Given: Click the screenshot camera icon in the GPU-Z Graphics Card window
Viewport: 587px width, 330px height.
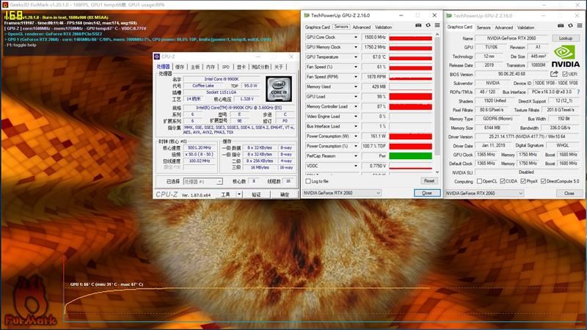Looking at the screenshot, I should click(561, 26).
